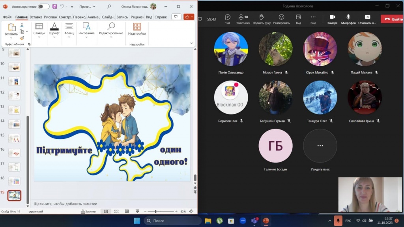The height and width of the screenshot is (227, 404).
Task: Switch to slide sorter view
Action: (x=116, y=212)
